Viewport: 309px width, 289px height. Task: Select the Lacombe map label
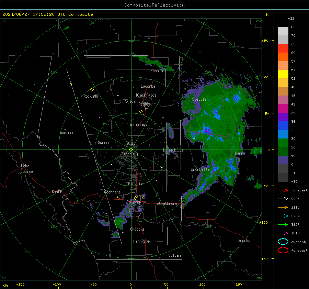pyautogui.click(x=148, y=86)
